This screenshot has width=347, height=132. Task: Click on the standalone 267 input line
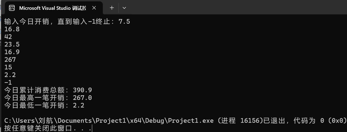(x=10, y=60)
